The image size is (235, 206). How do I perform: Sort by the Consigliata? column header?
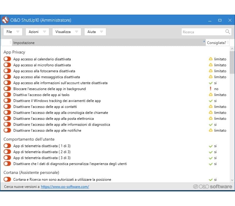(x=217, y=43)
